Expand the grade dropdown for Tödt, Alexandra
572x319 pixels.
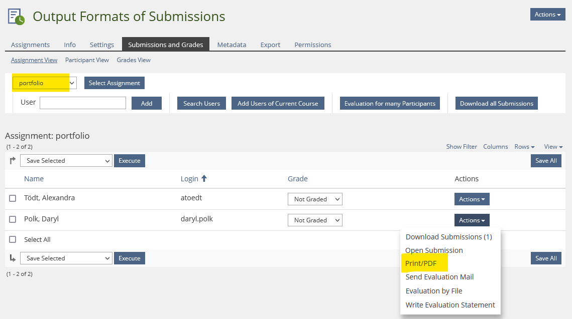click(314, 199)
